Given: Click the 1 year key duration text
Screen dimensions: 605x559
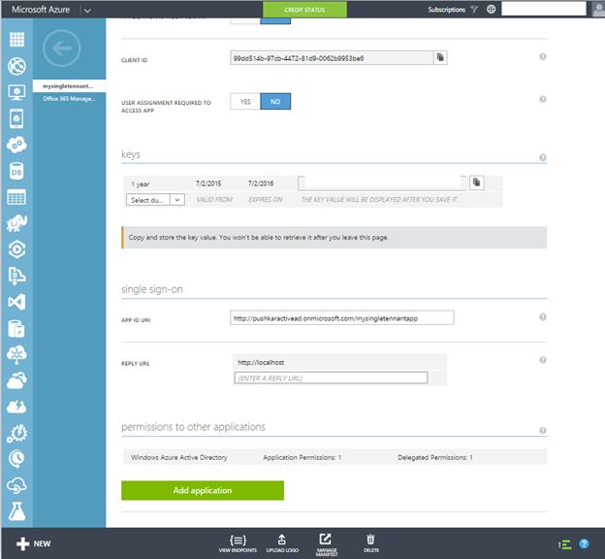Looking at the screenshot, I should pyautogui.click(x=141, y=184).
